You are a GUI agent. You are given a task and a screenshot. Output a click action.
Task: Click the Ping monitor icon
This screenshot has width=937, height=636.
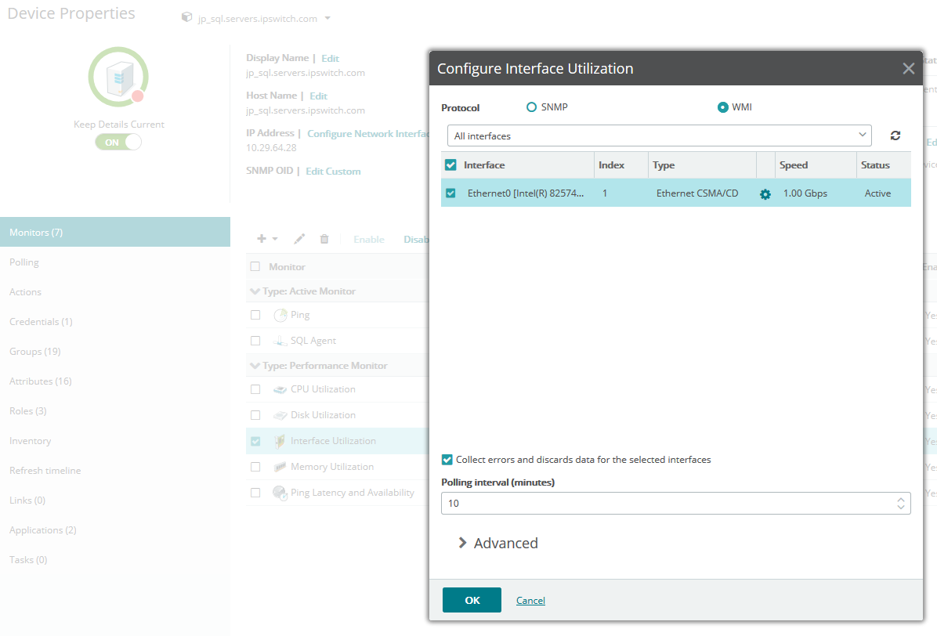(x=280, y=316)
